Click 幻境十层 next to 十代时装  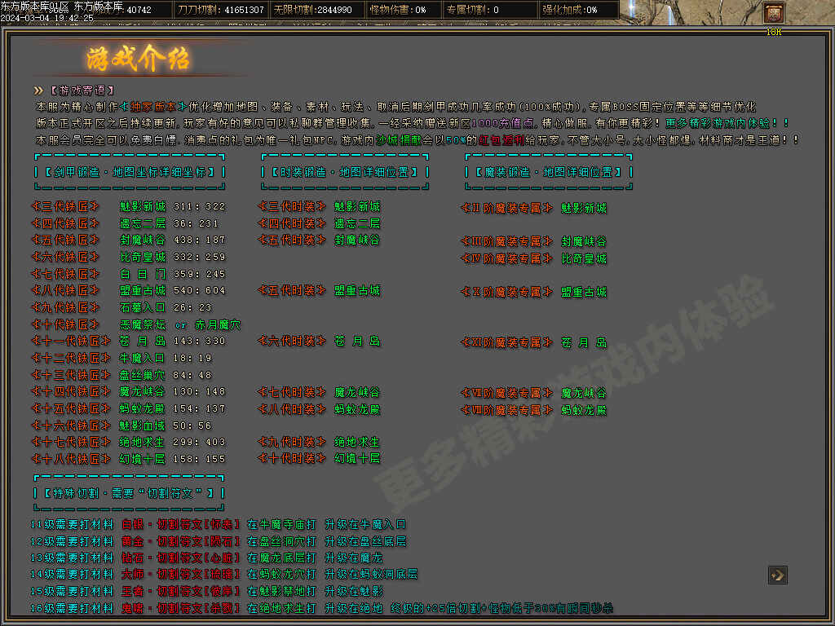(357, 458)
